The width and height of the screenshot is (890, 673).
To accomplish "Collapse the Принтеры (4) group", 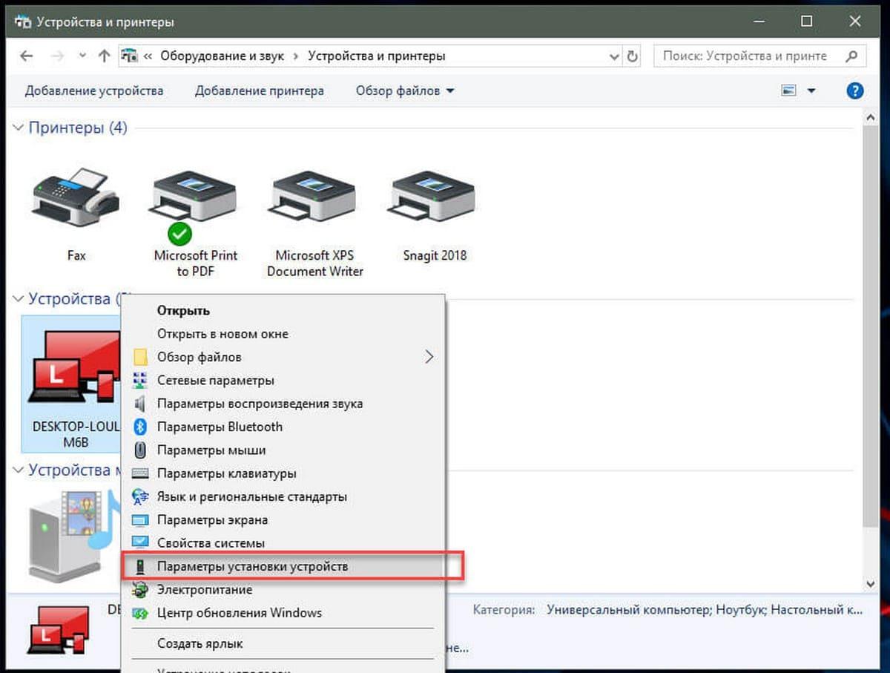I will (19, 128).
